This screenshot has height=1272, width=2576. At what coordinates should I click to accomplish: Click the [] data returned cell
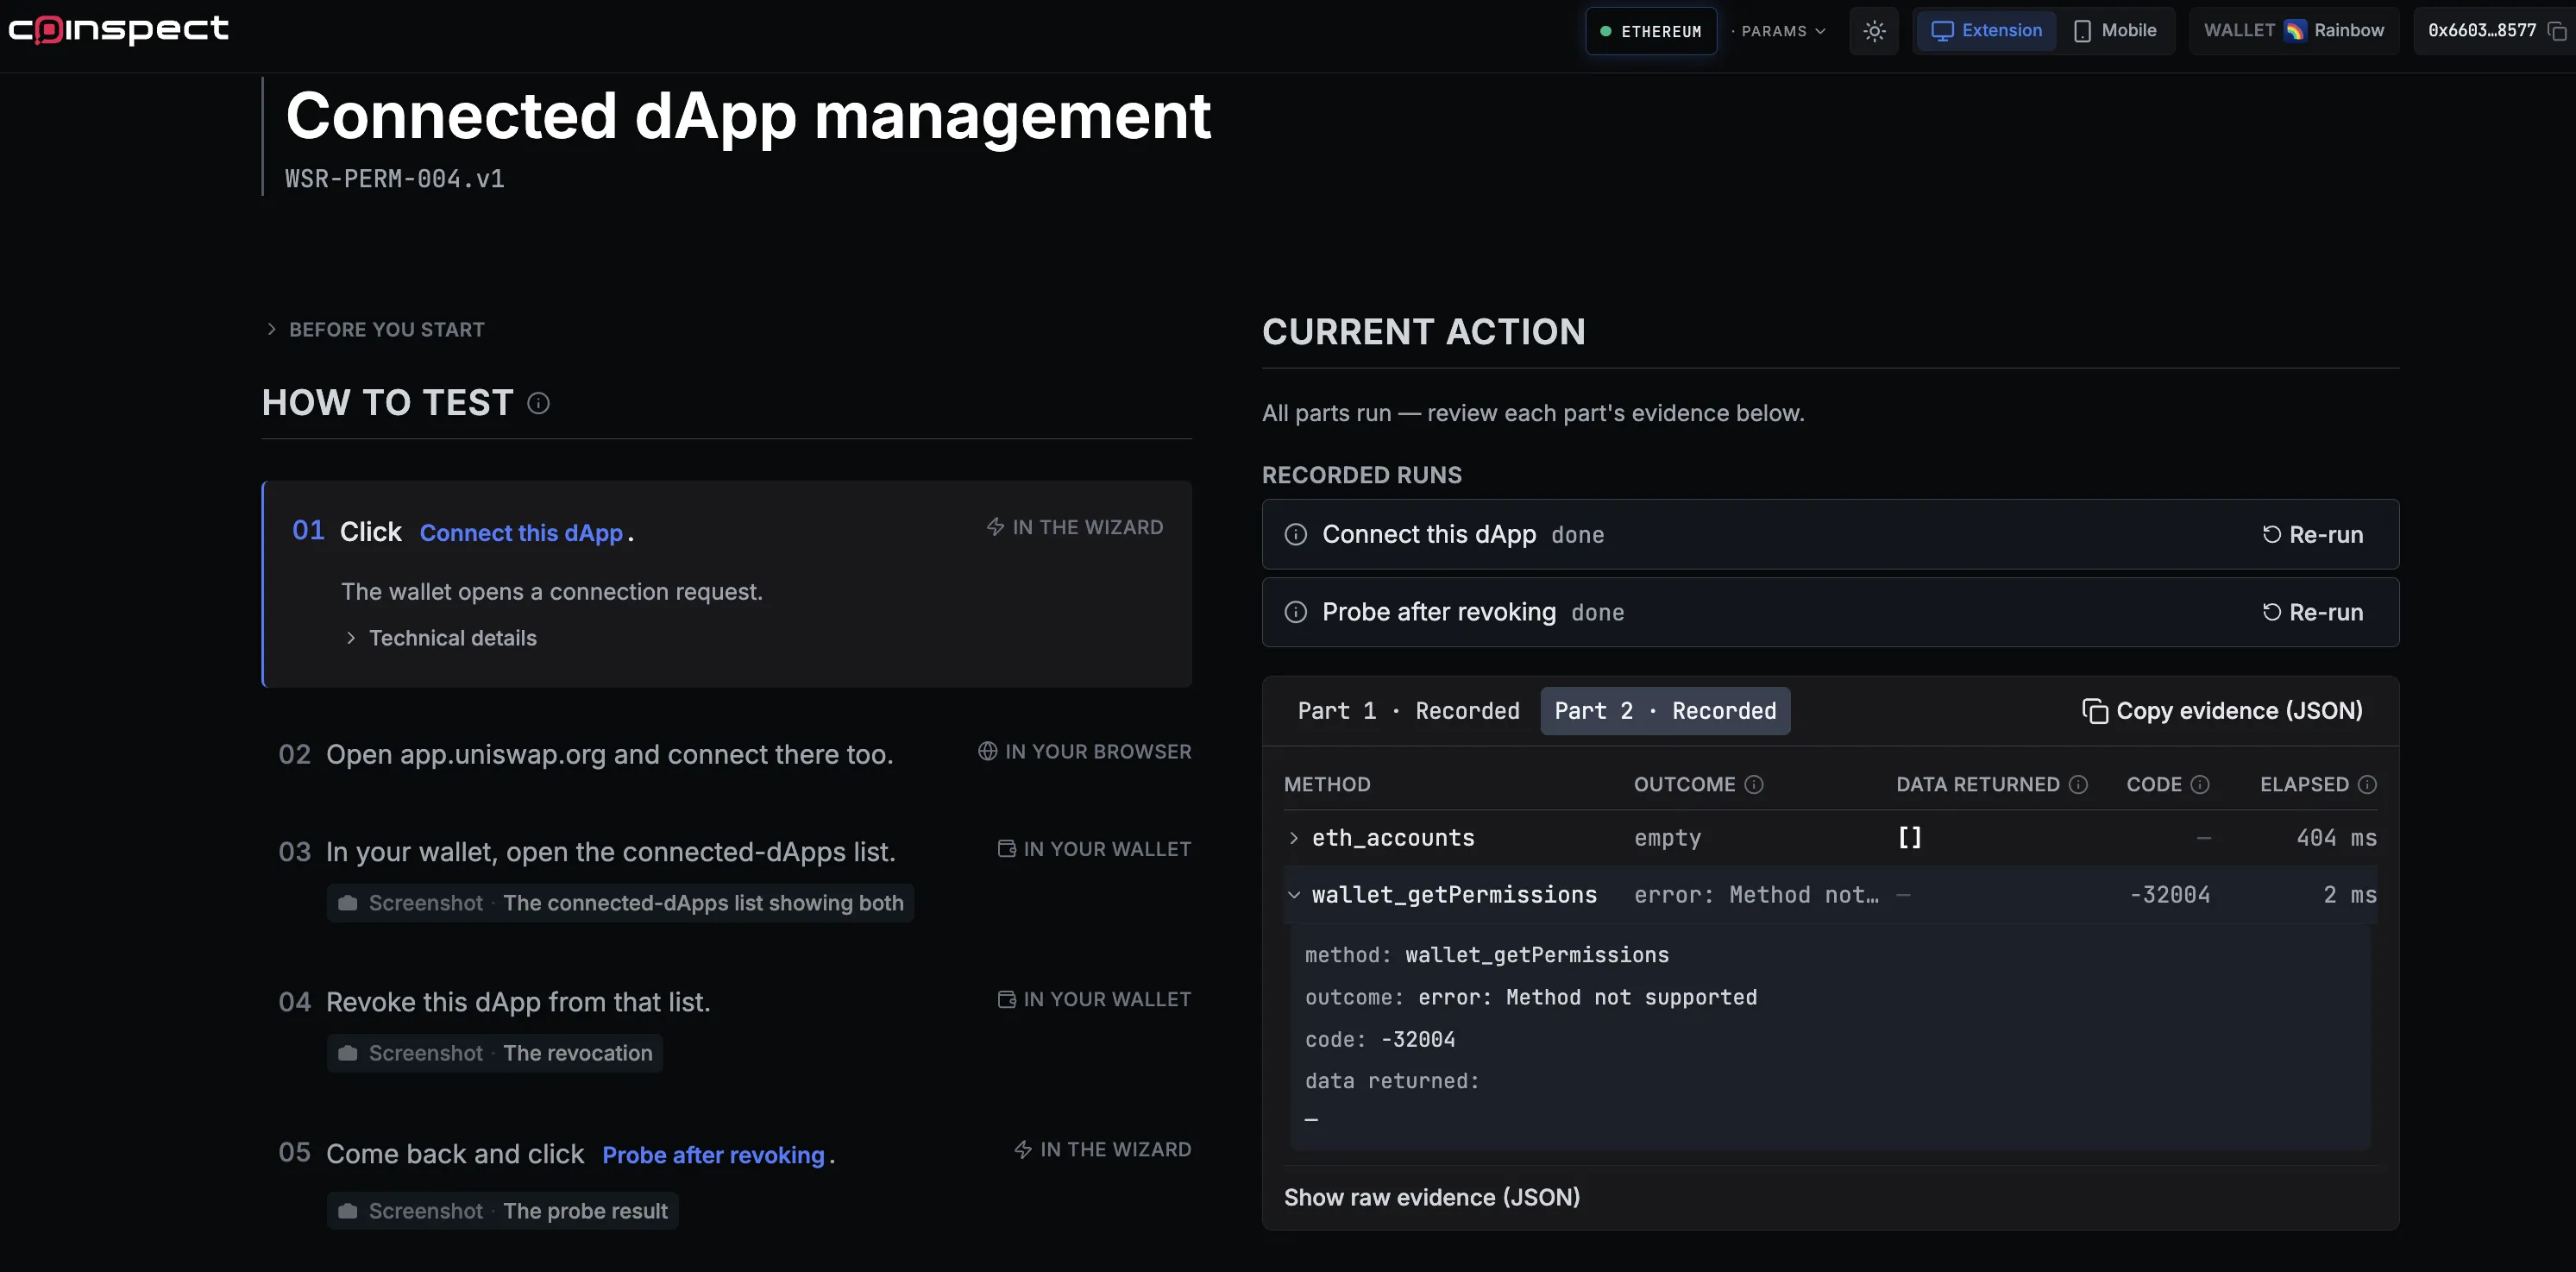coord(1909,838)
